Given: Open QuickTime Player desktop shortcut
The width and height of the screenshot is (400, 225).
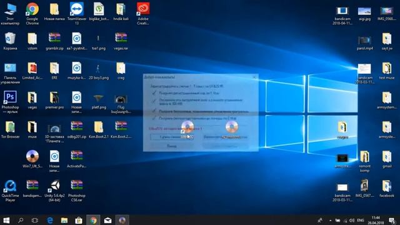Looking at the screenshot, I should [x=10, y=191].
